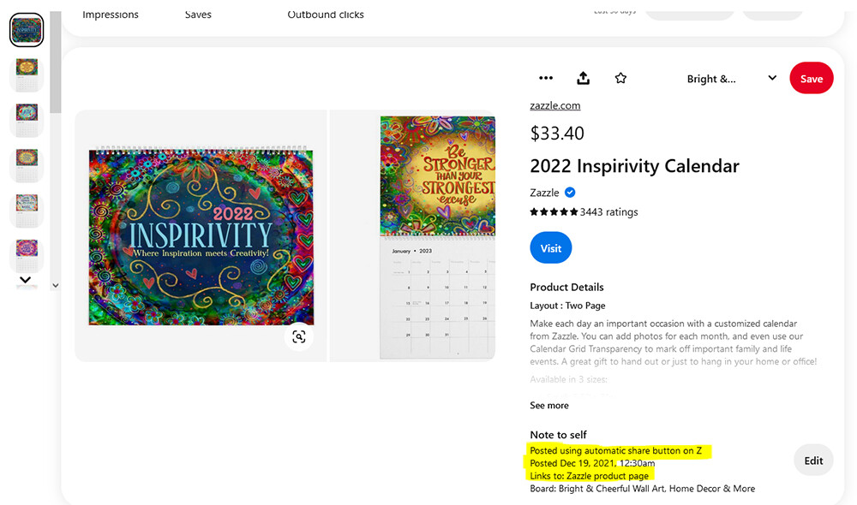The height and width of the screenshot is (505, 857).
Task: Click the star favorite icon
Action: (x=620, y=78)
